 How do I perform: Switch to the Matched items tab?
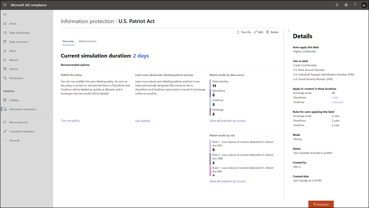click(87, 41)
